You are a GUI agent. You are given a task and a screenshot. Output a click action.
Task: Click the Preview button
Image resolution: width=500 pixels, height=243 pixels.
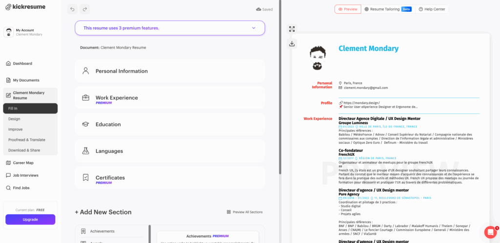coord(348,9)
